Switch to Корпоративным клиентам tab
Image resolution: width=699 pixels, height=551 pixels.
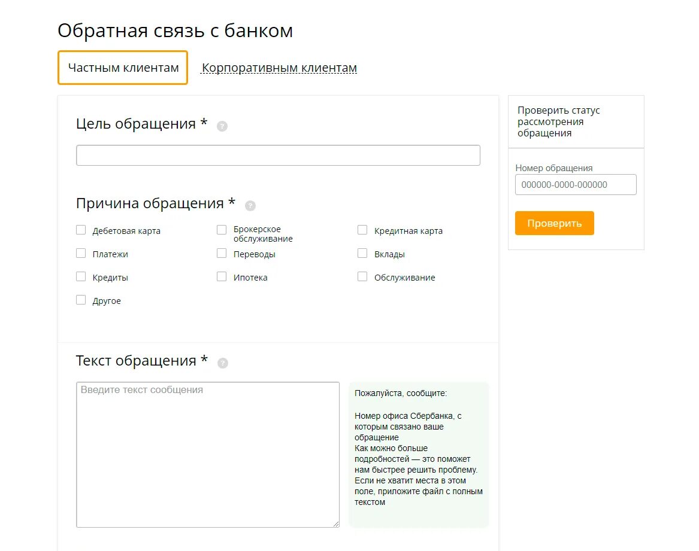coord(279,68)
